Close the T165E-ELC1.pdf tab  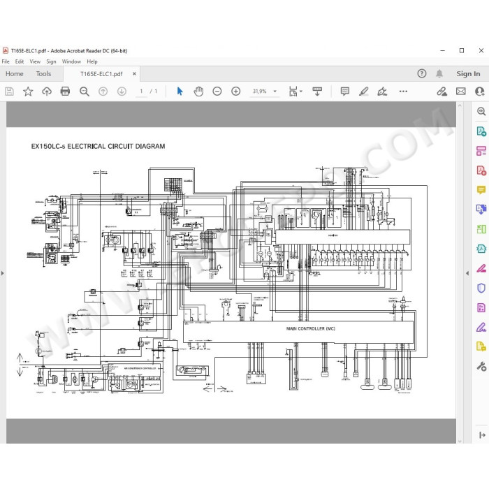pos(134,74)
